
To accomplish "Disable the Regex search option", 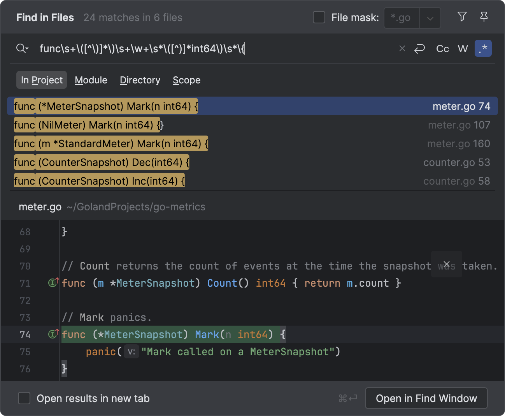I will [483, 49].
